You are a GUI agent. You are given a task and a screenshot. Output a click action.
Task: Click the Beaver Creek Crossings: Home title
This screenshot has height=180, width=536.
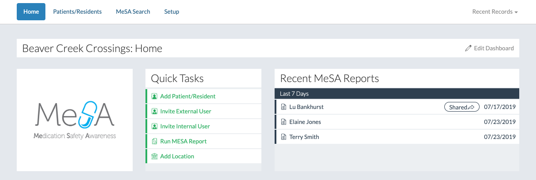92,48
